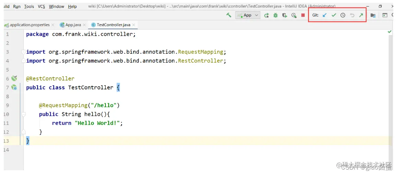
Task: Switch to App.java tab
Action: tap(73, 25)
